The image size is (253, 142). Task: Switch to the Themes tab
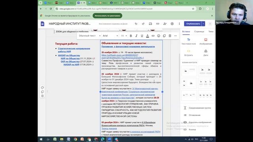point(211,32)
